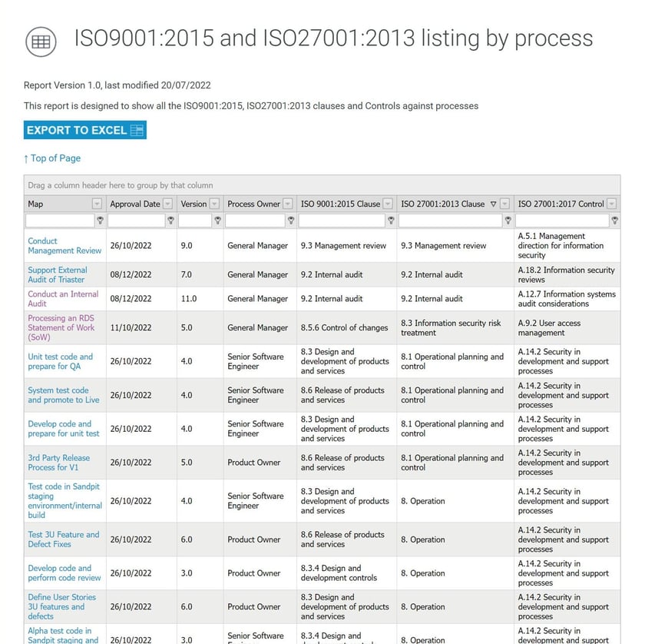Select 'A.9.2 User access management' cell

click(567, 328)
